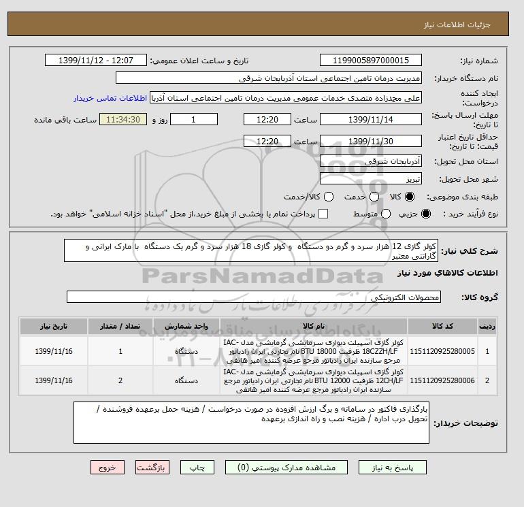Click quantity 2 in row 2
The image size is (524, 507).
[120, 380]
